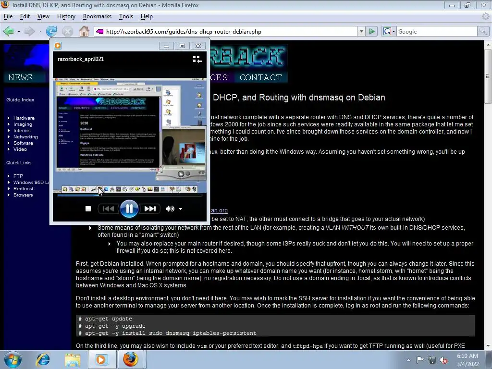Image resolution: width=492 pixels, height=369 pixels.
Task: Open the Video guides link
Action: [x=20, y=149]
